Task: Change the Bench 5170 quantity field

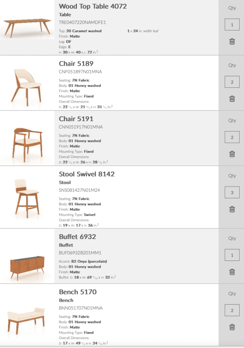Action: point(232,311)
